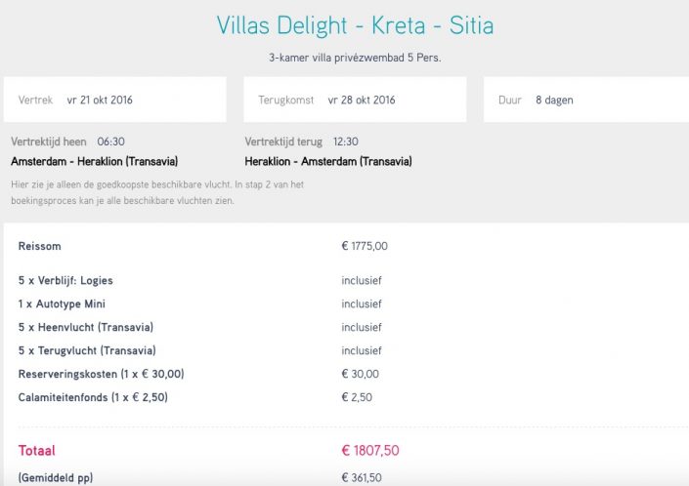Screen dimensions: 689x486
Task: Click the Gemiddeld pp amount € 361,50
Action: click(x=362, y=477)
